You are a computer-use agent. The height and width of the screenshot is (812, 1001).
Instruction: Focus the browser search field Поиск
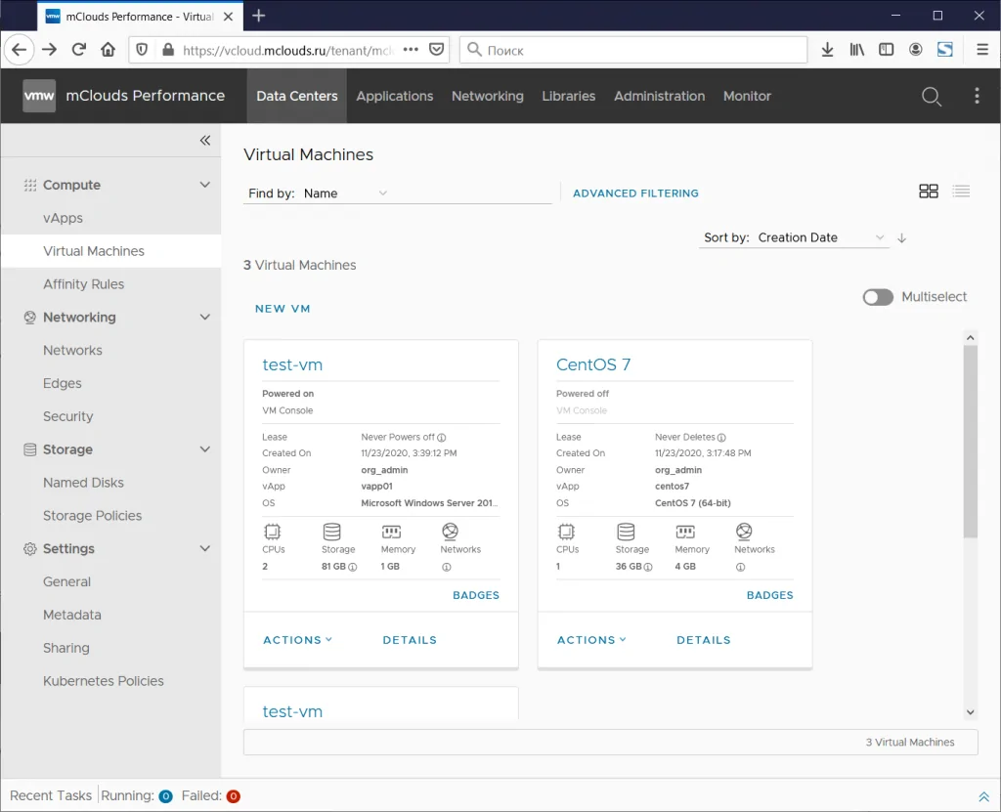[633, 49]
